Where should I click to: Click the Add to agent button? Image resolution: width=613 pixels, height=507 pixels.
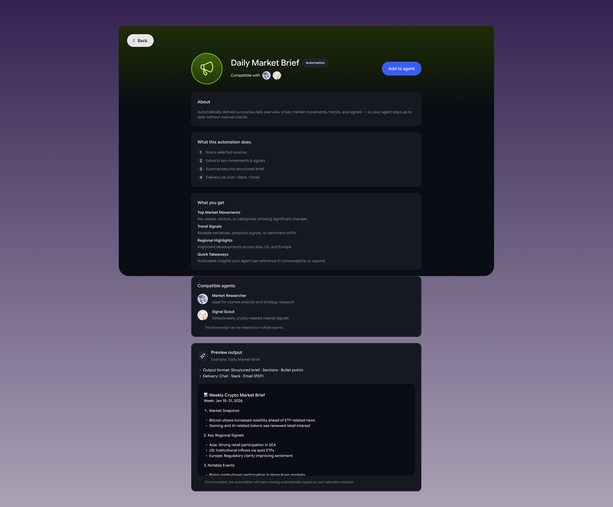tap(401, 69)
